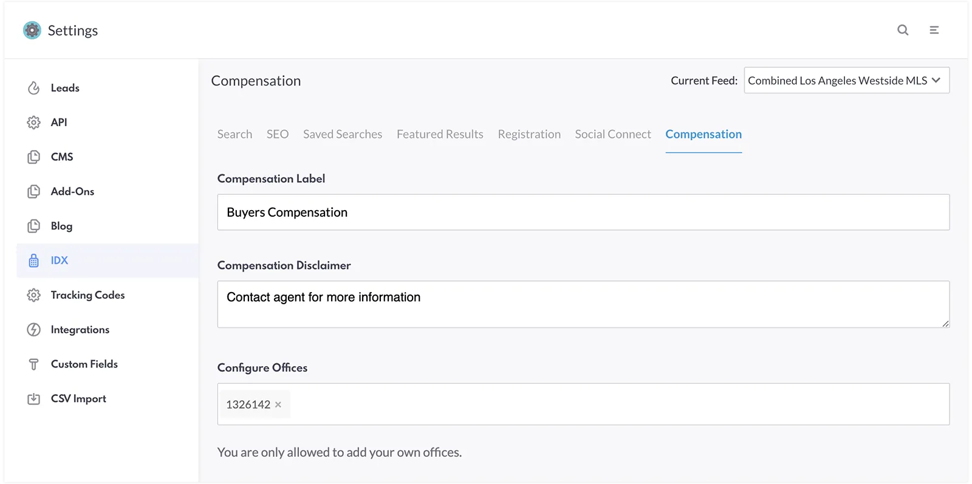The image size is (972, 484).
Task: Open the Social Connect tab
Action: point(613,134)
